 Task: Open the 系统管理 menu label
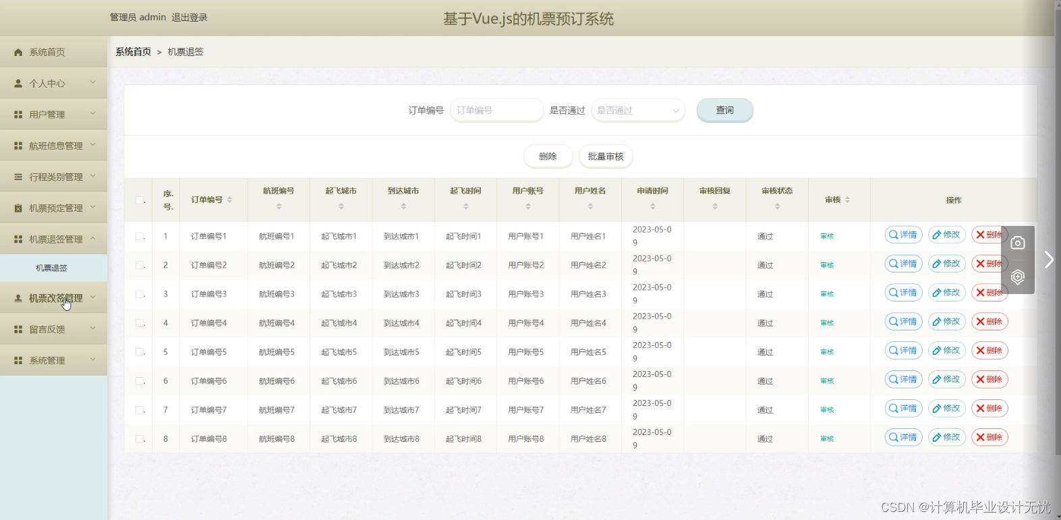[47, 360]
